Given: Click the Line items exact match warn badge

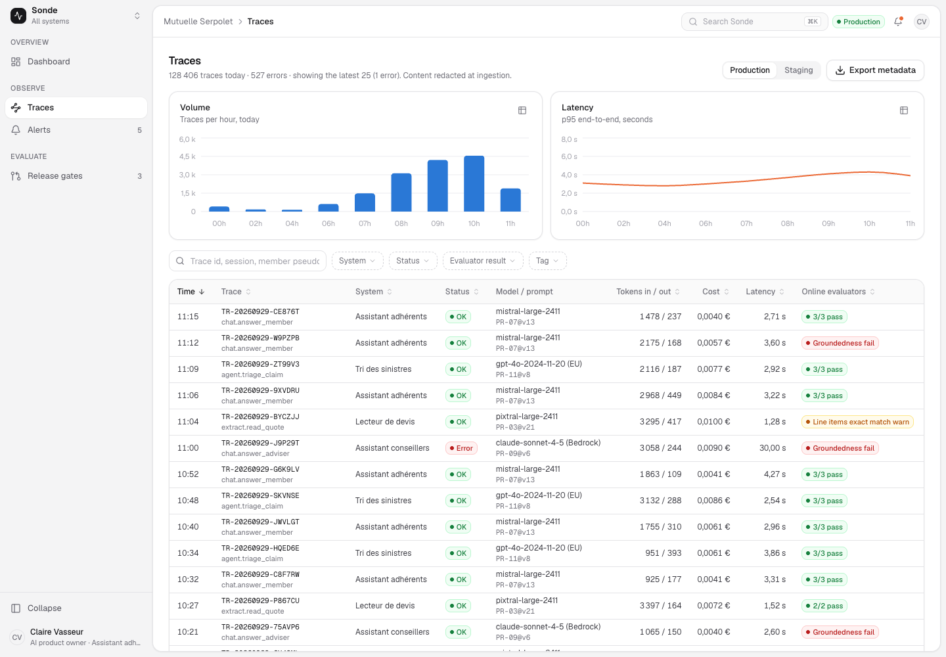Looking at the screenshot, I should [x=857, y=422].
